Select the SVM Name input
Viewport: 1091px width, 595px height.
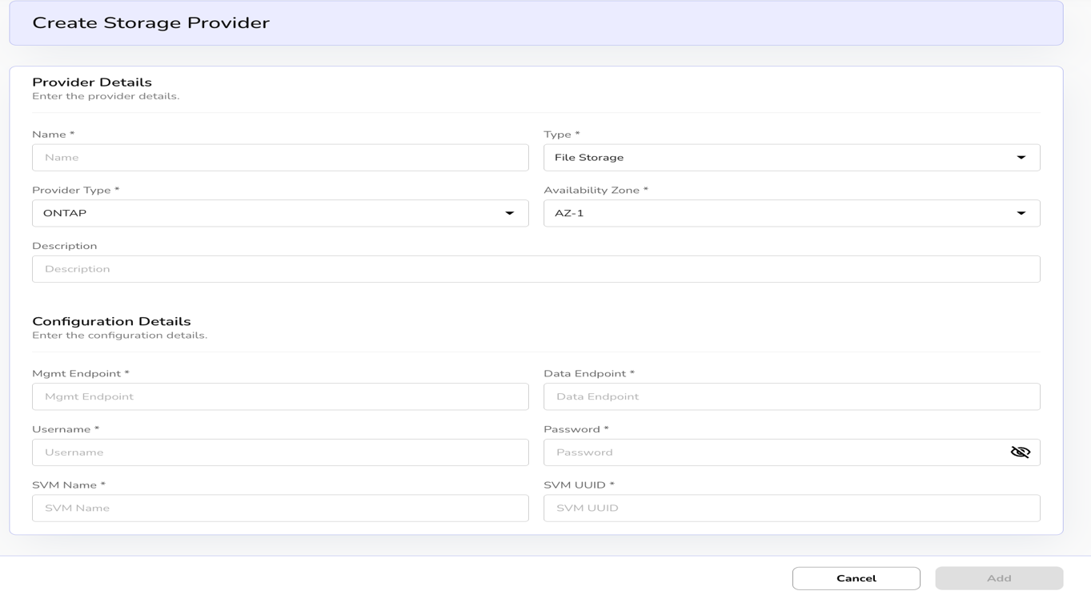280,508
